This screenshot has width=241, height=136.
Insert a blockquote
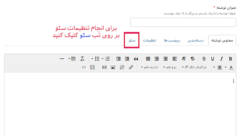136,59
